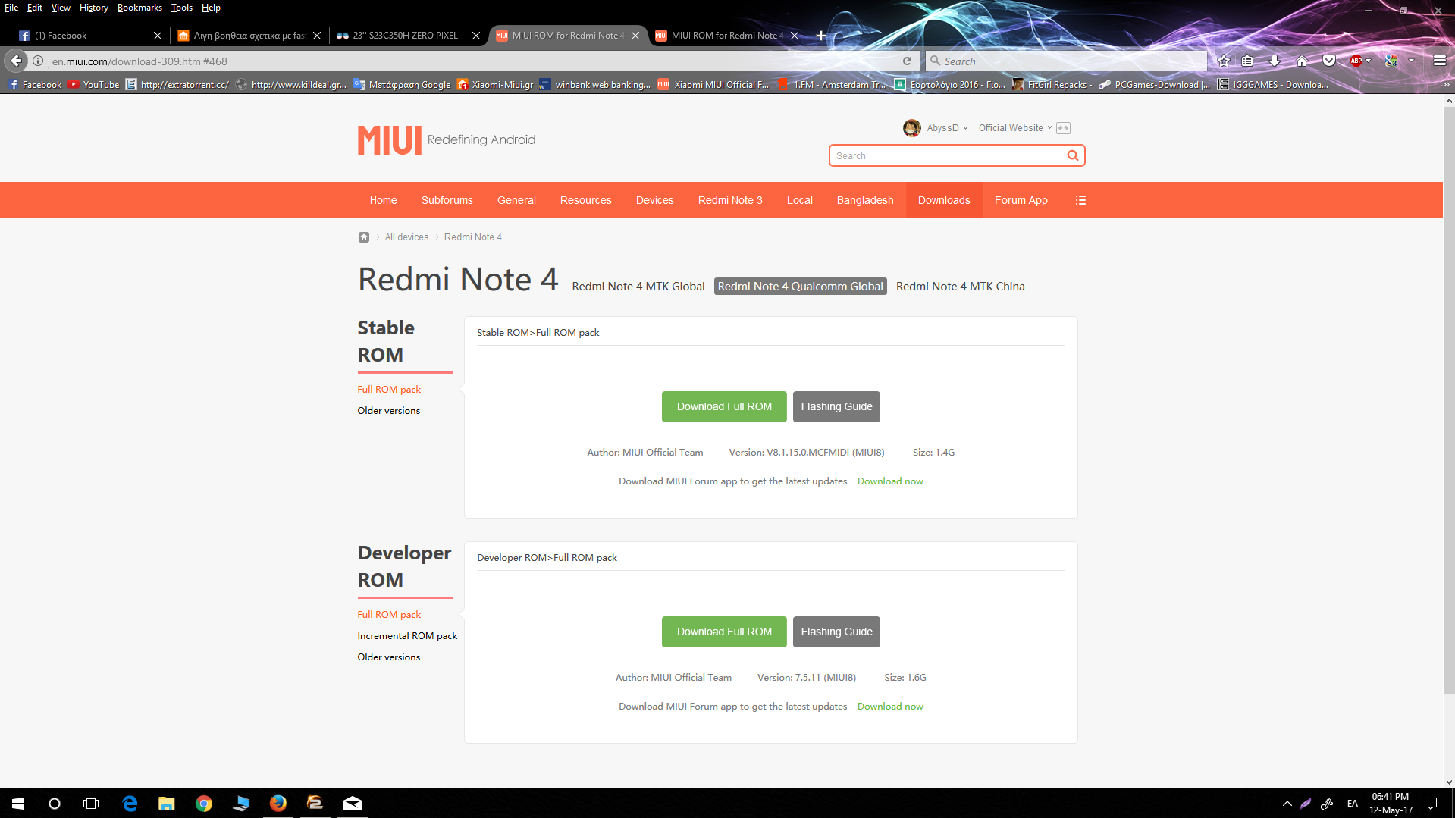The image size is (1455, 818).
Task: Go to Redmi Note 3 navigation item
Action: [x=730, y=200]
